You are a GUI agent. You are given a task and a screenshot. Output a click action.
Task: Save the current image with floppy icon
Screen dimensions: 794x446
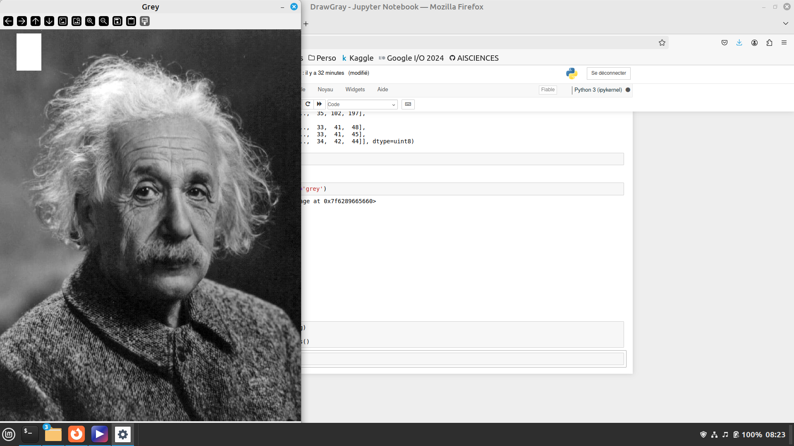coord(117,21)
